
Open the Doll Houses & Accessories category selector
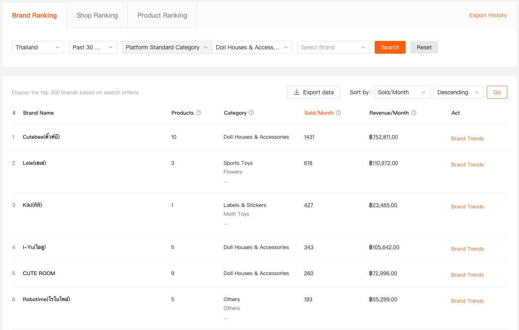click(252, 47)
